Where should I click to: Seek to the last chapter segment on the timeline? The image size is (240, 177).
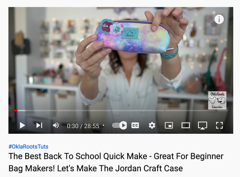click(222, 111)
